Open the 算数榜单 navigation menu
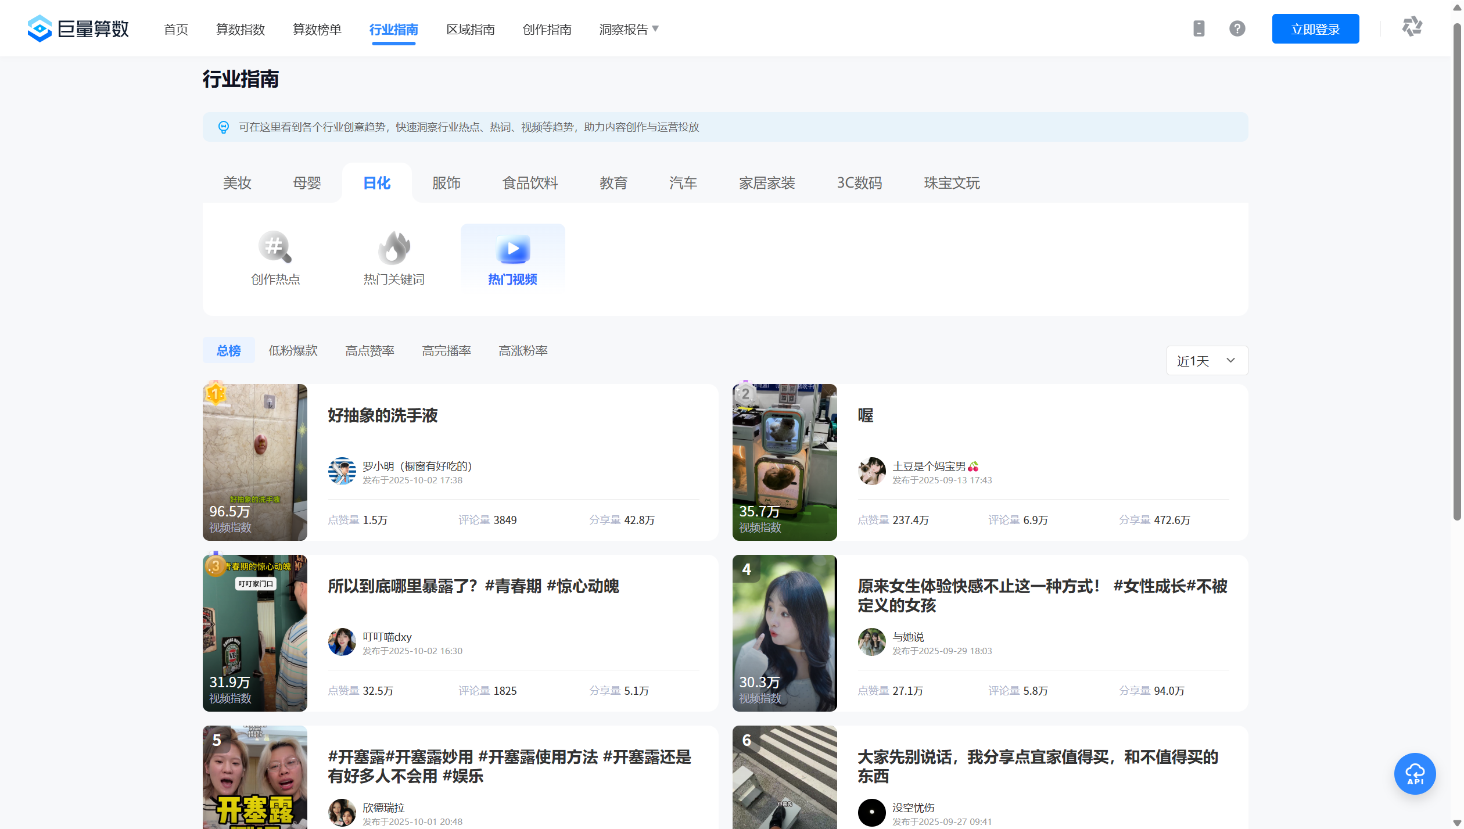This screenshot has height=829, width=1464. point(317,29)
